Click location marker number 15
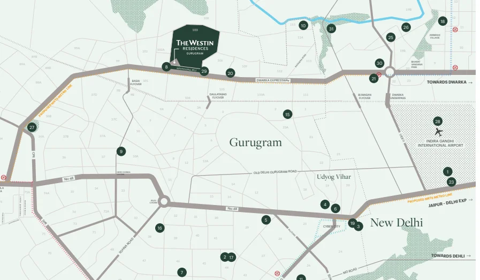 click(287, 114)
